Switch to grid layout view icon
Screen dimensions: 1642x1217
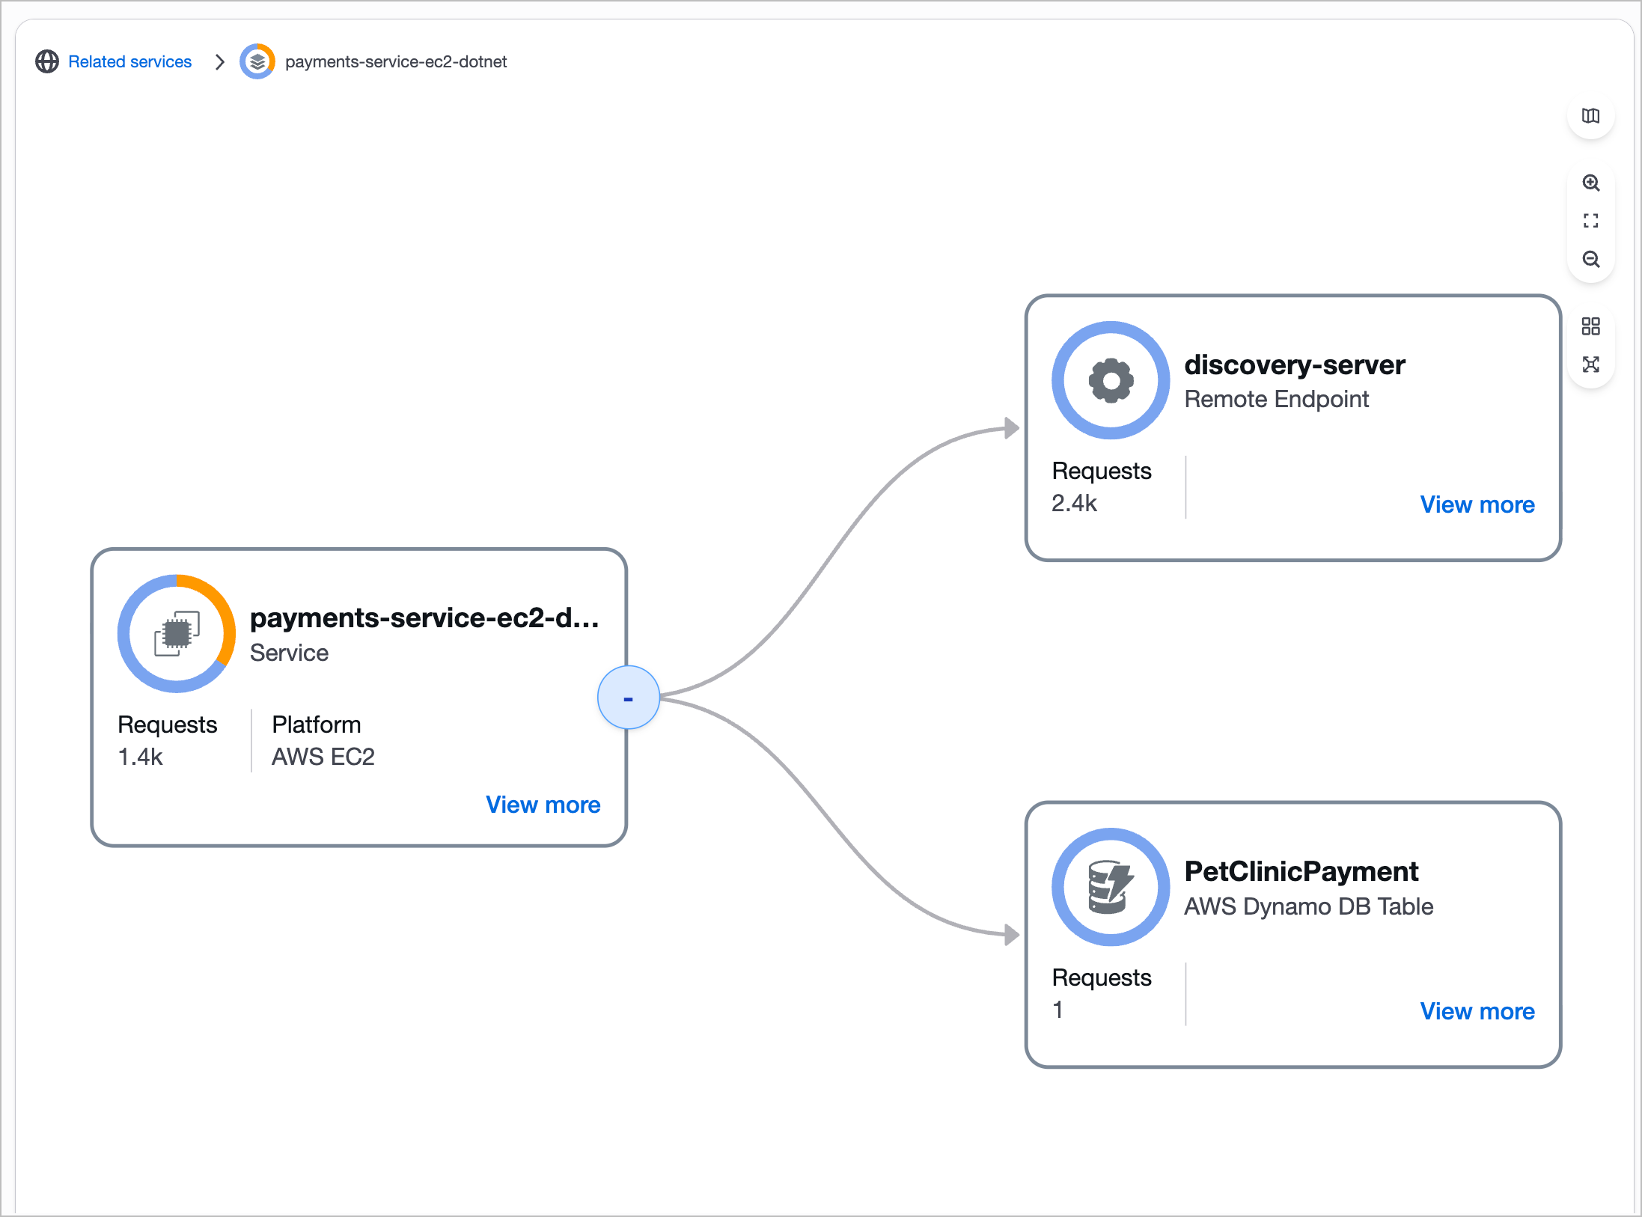[x=1590, y=326]
